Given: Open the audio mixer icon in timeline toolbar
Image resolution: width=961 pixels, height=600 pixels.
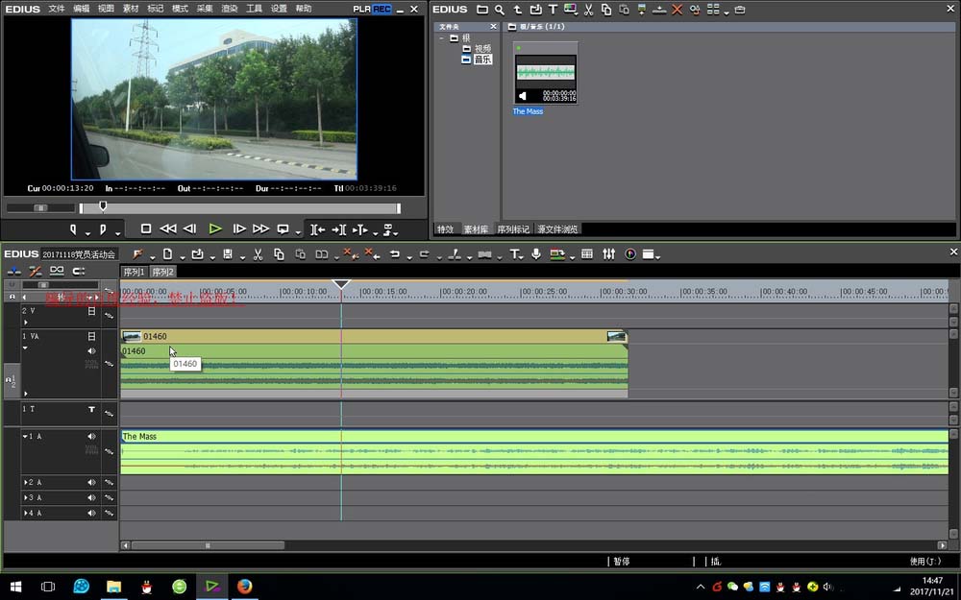Looking at the screenshot, I should (608, 254).
